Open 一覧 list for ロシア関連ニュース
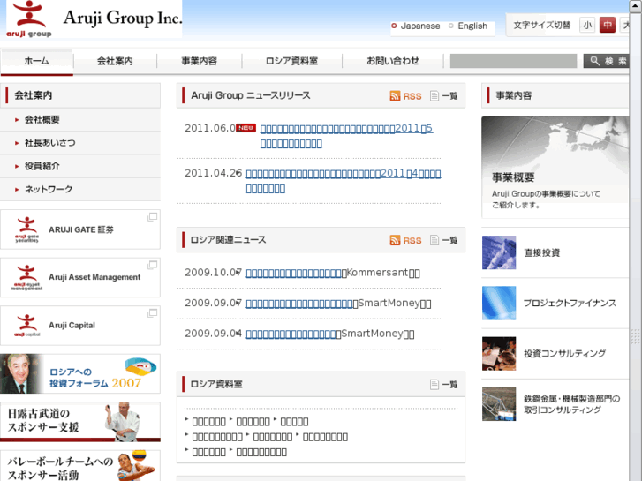The width and height of the screenshot is (642, 481). 444,240
